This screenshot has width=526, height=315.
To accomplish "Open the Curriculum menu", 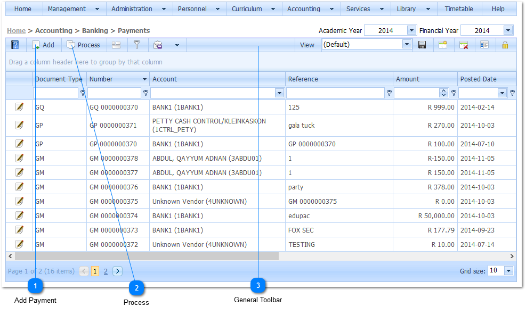I will pyautogui.click(x=254, y=9).
